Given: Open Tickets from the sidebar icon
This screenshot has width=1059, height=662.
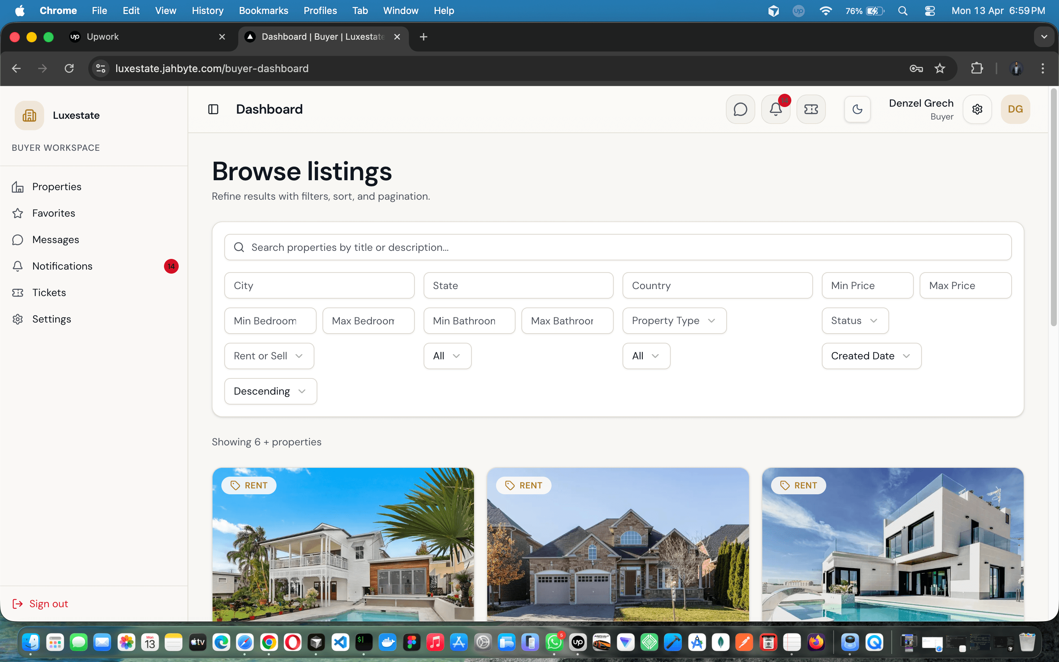Looking at the screenshot, I should coord(18,292).
